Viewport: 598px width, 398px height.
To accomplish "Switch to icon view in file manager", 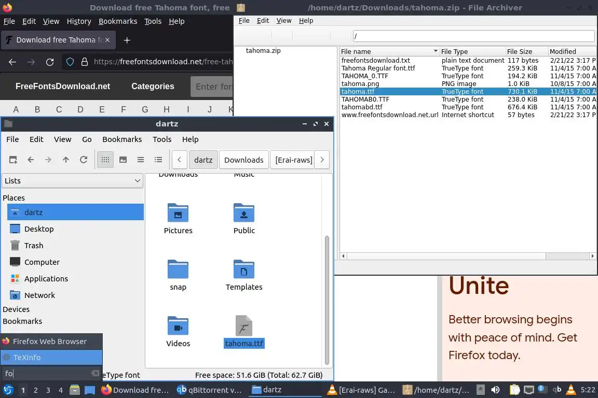I will (105, 160).
